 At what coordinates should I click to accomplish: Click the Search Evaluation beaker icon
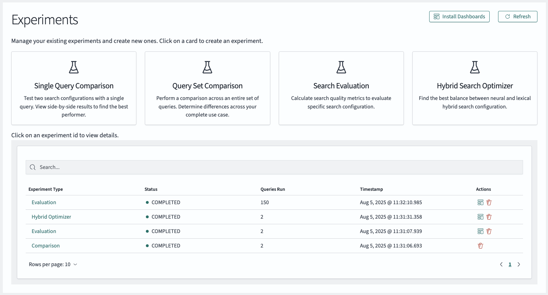[341, 67]
